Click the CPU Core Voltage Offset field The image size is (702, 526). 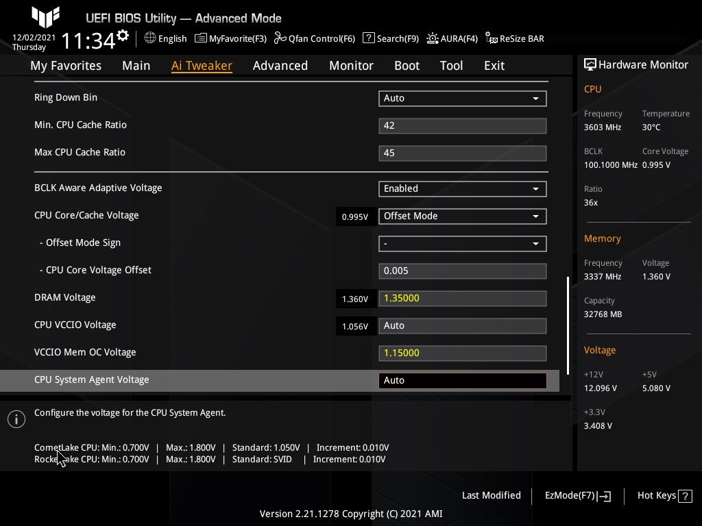pos(463,271)
